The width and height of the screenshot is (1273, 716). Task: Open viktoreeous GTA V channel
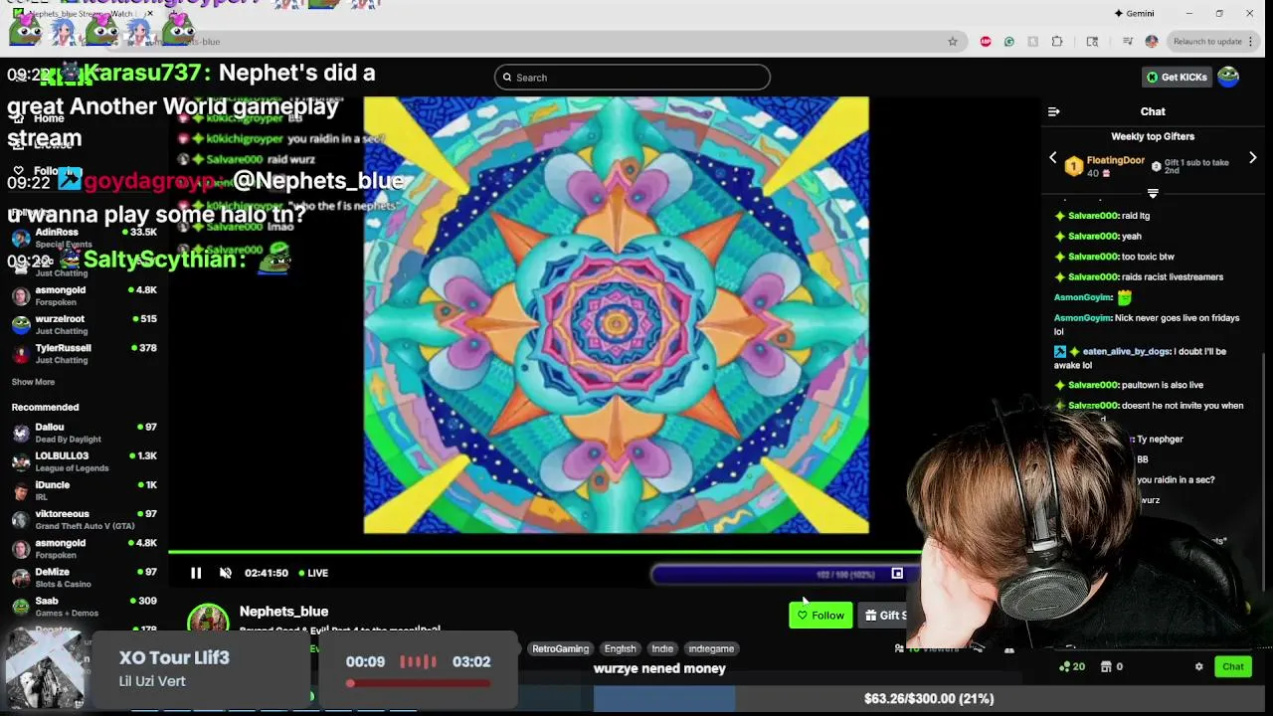point(85,519)
